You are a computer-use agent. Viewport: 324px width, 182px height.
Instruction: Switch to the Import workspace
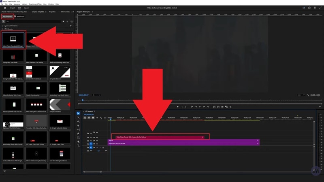(x=13, y=8)
